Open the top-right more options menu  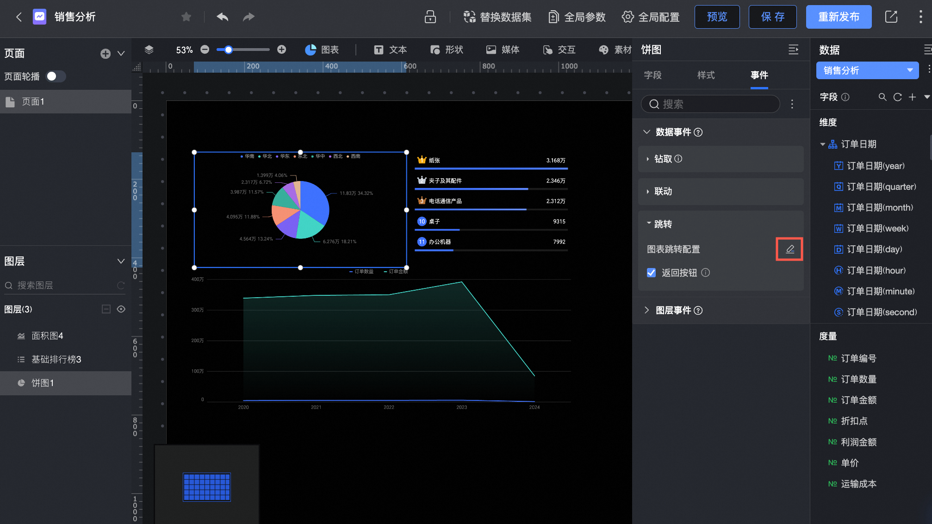point(920,17)
